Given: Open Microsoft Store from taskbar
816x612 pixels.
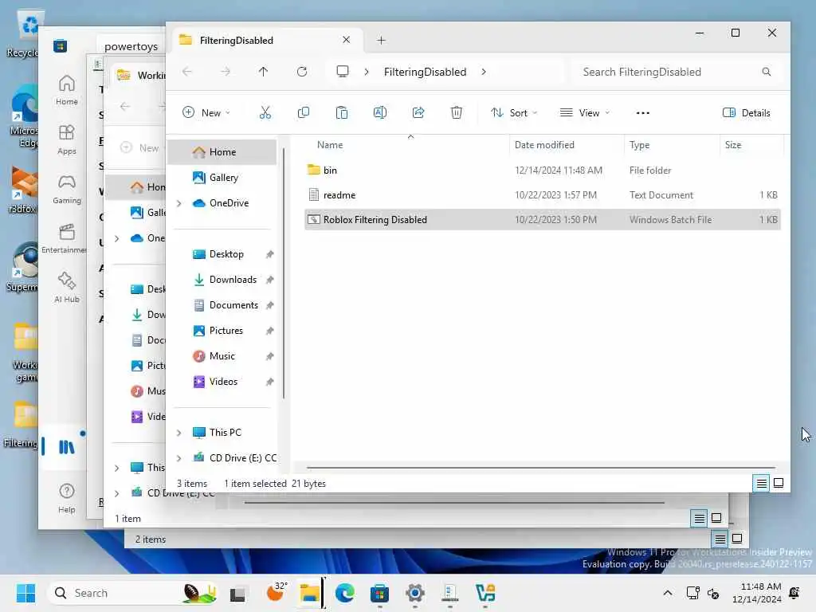Looking at the screenshot, I should pos(379,593).
